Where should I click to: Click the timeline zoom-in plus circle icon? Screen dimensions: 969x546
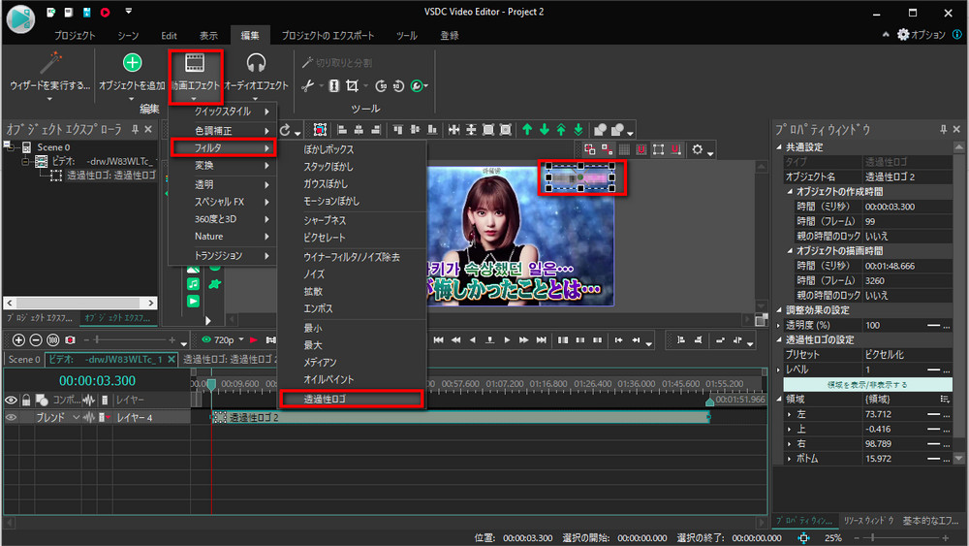click(x=19, y=340)
